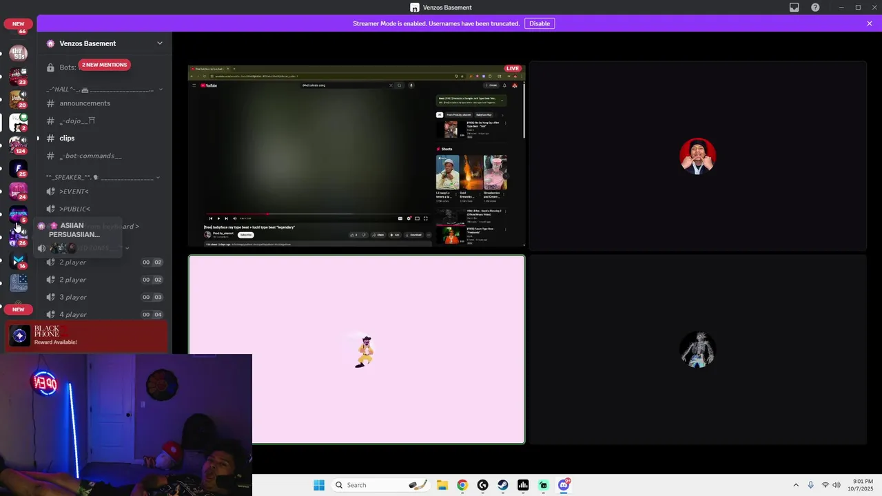
Task: Open Windows Start menu
Action: pos(319,485)
